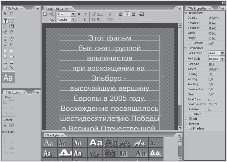This screenshot has height=162, width=227.
Task: Select the Rotation tool
Action: click(x=11, y=14)
